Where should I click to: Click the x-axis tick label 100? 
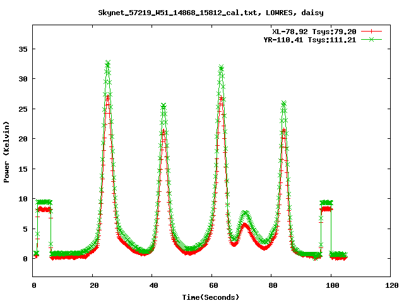[x=333, y=285]
